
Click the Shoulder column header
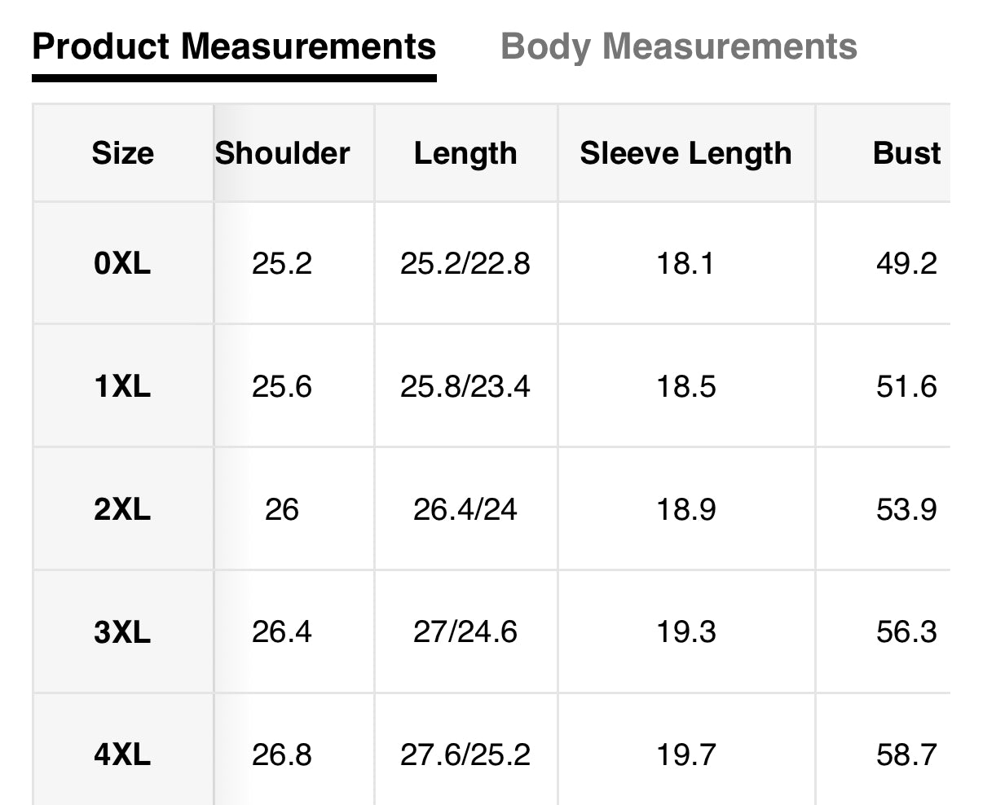click(283, 153)
